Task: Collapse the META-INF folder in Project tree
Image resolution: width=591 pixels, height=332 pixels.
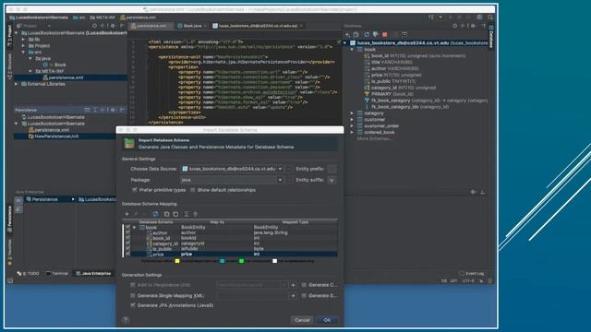Action: click(x=30, y=71)
